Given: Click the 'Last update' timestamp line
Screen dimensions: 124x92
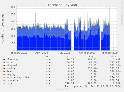Looking at the screenshot, I should (93, 86).
